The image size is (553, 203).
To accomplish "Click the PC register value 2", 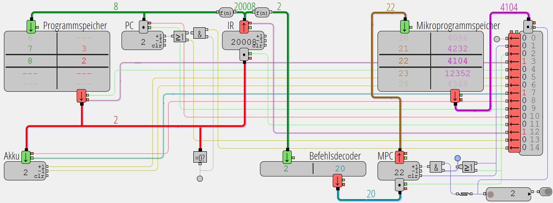I will point(131,43).
